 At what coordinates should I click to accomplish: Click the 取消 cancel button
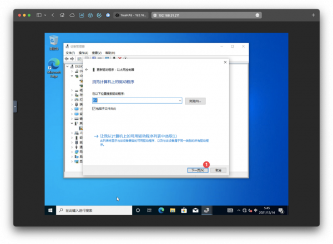[x=218, y=170]
